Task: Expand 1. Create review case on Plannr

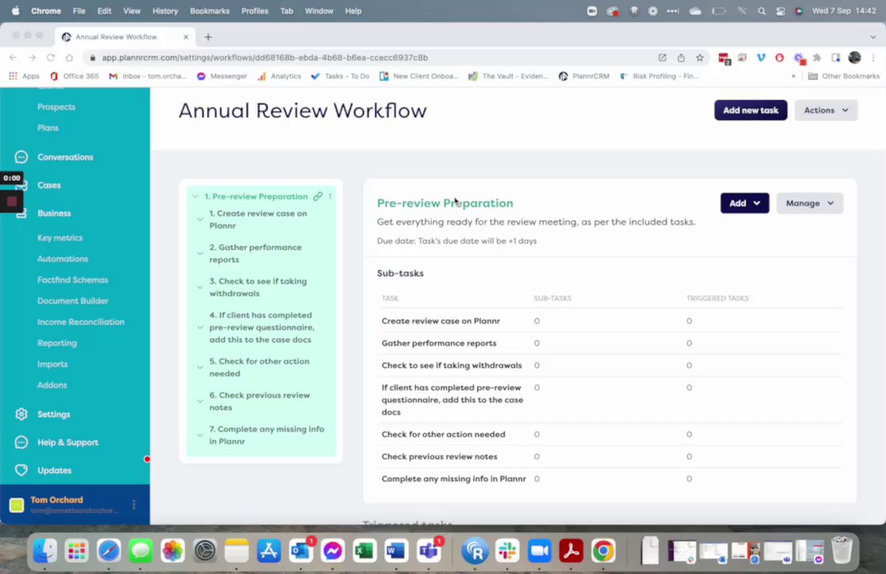Action: pyautogui.click(x=200, y=219)
